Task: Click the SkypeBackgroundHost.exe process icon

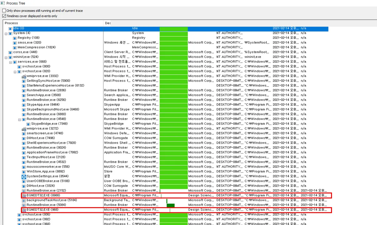Action: click(24, 109)
